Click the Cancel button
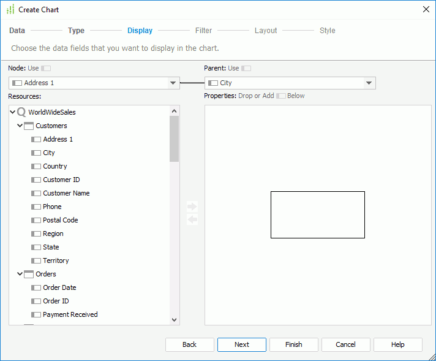The image size is (436, 361). click(345, 344)
